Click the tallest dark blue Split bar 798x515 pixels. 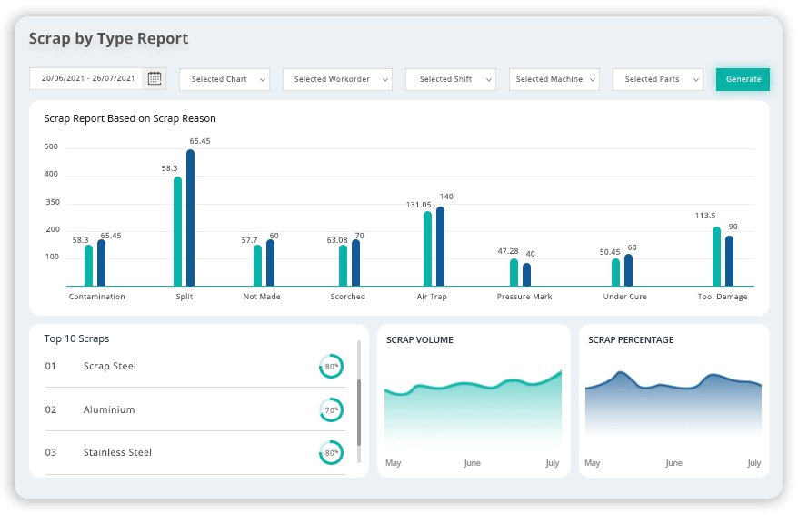click(x=190, y=218)
